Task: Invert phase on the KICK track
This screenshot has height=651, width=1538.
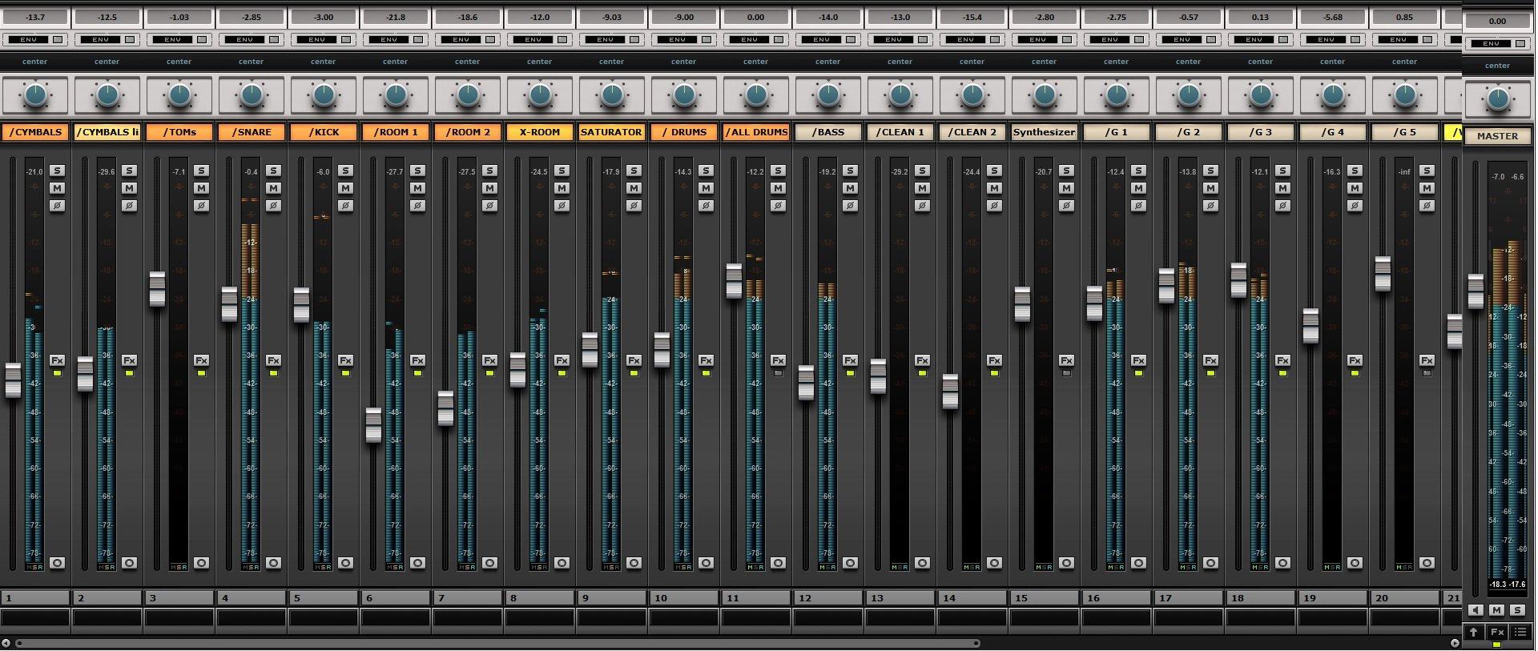Action: [x=345, y=206]
